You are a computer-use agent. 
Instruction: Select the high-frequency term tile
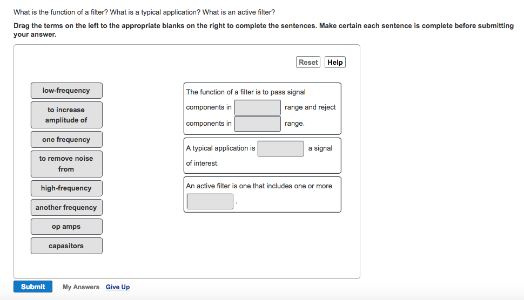pyautogui.click(x=66, y=188)
